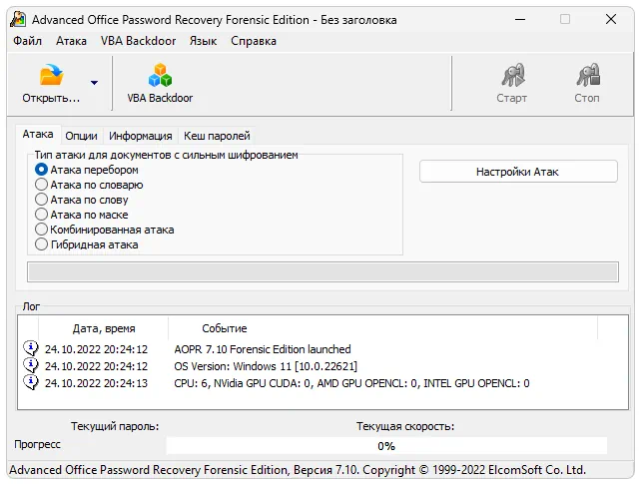Minimize the application window
The width and height of the screenshot is (640, 484).
520,19
